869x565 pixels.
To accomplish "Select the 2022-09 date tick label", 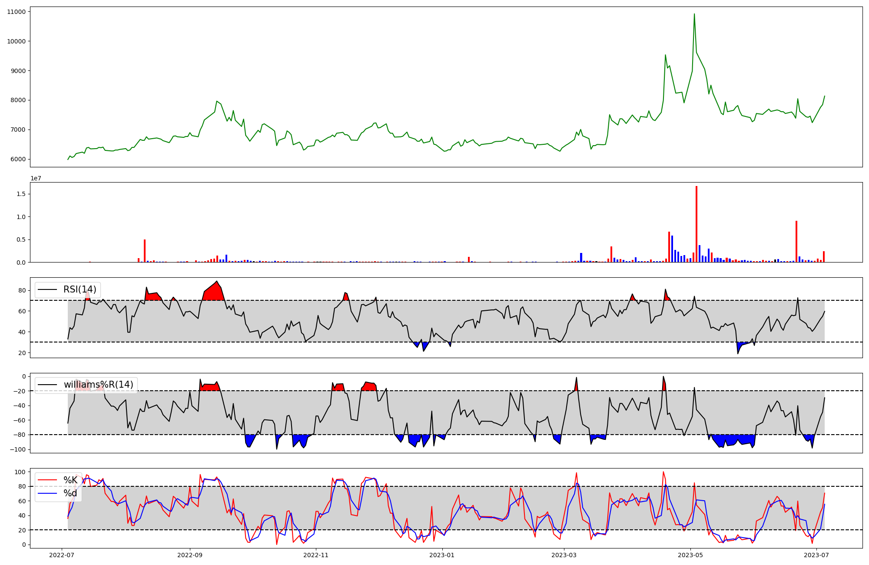I will point(190,555).
